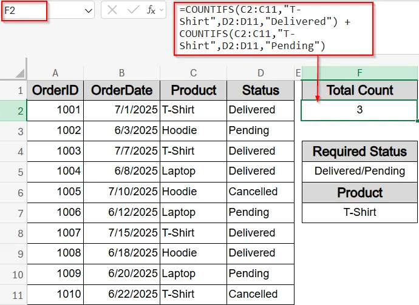Select column A header
This screenshot has height=305, width=419.
(x=55, y=73)
